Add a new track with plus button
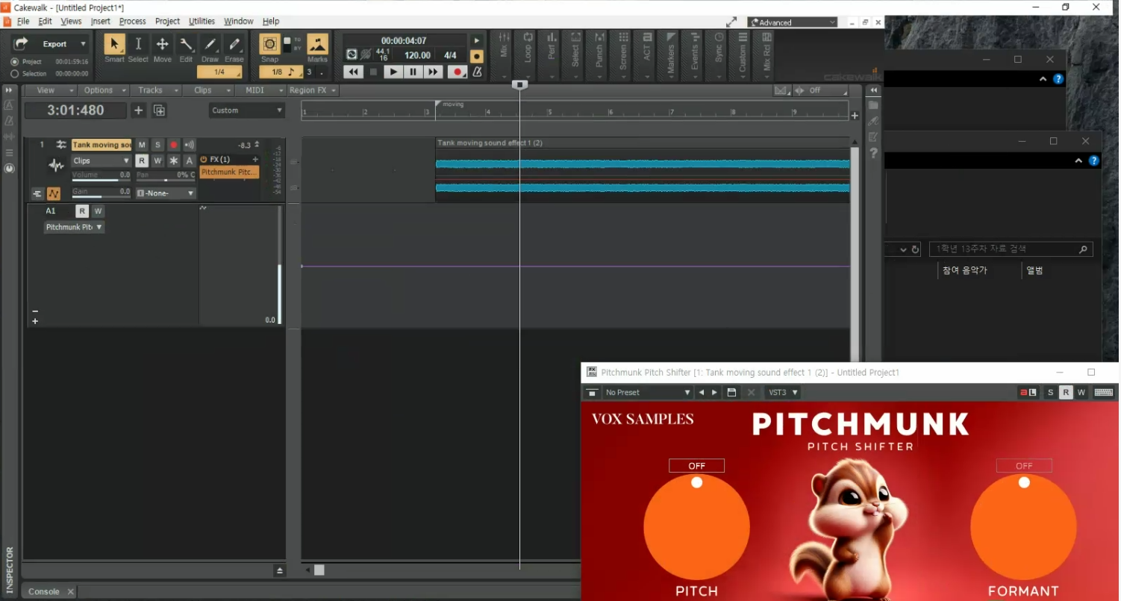Viewport: 1121px width, 601px height. pos(138,110)
